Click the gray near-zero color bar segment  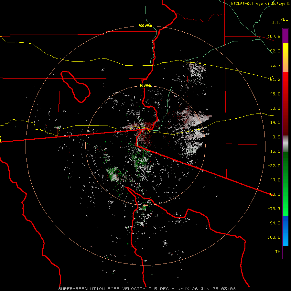point(286,144)
